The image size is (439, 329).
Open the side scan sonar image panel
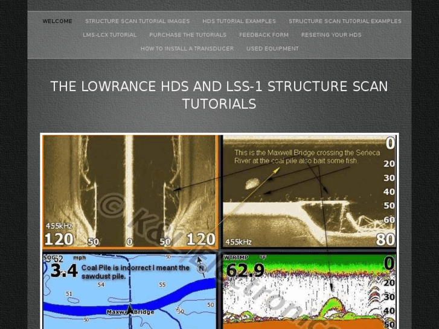[x=130, y=192]
